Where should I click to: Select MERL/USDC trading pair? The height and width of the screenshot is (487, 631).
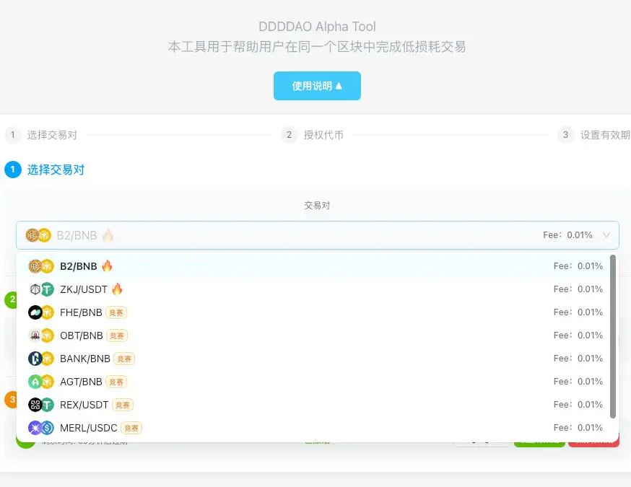(313, 428)
